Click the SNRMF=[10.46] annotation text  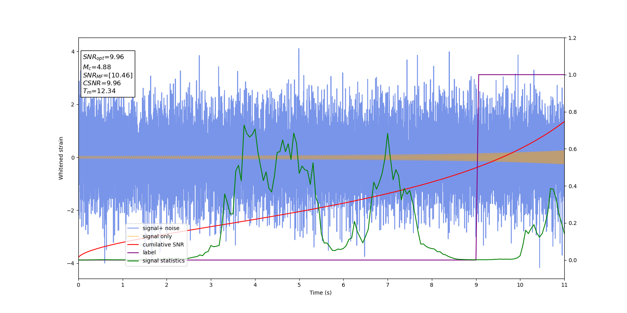(x=108, y=75)
